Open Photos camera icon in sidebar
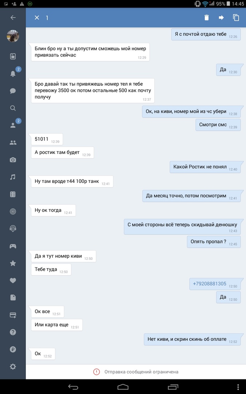Image resolution: width=246 pixels, height=394 pixels. point(13,160)
